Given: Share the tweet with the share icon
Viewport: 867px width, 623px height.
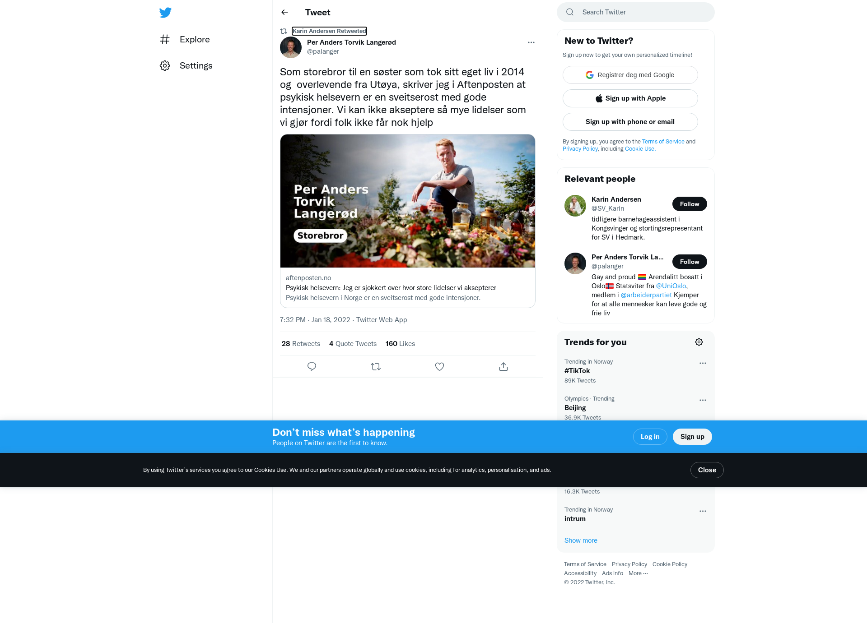Looking at the screenshot, I should 503,366.
